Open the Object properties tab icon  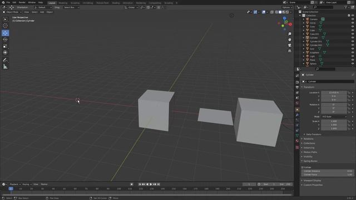click(297, 110)
